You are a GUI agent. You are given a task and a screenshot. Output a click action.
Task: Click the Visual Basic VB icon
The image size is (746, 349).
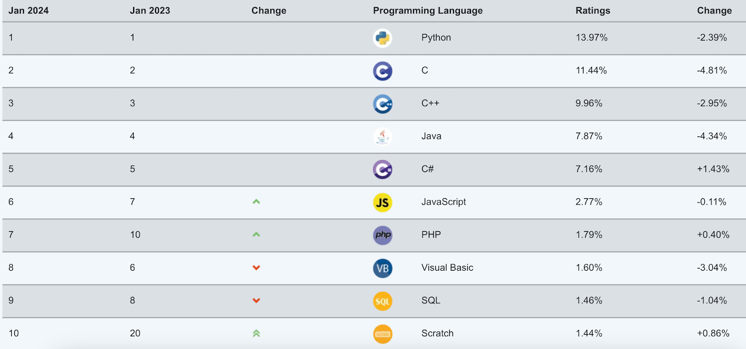coord(383,268)
